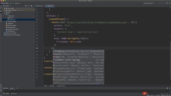Open the Project tool window side tab
Viewport: 171px width, 96px height.
tap(1, 9)
